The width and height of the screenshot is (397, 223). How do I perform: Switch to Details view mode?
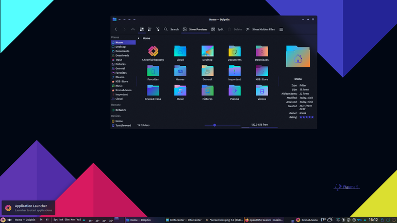(x=157, y=29)
